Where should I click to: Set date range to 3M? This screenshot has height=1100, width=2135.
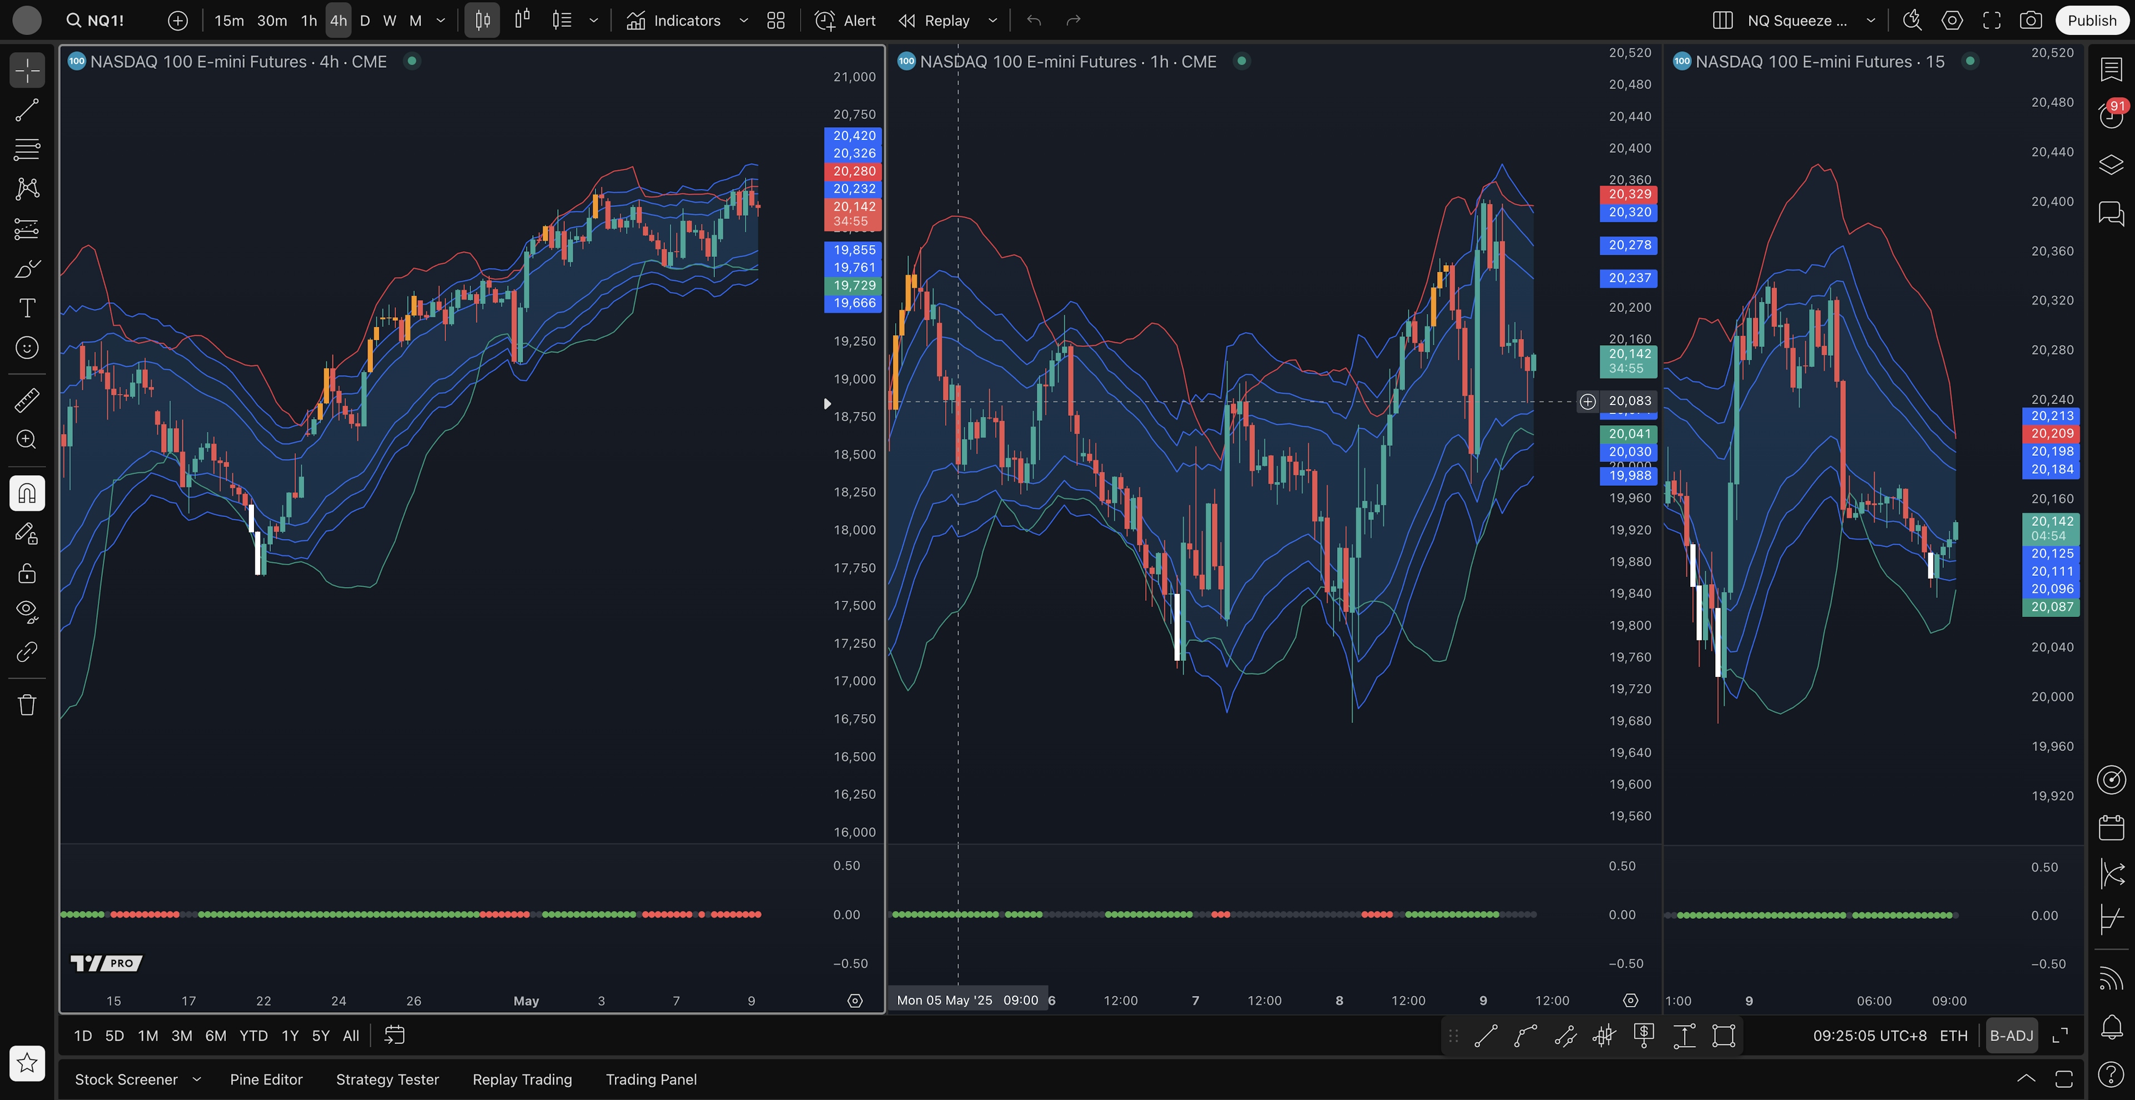(x=181, y=1036)
